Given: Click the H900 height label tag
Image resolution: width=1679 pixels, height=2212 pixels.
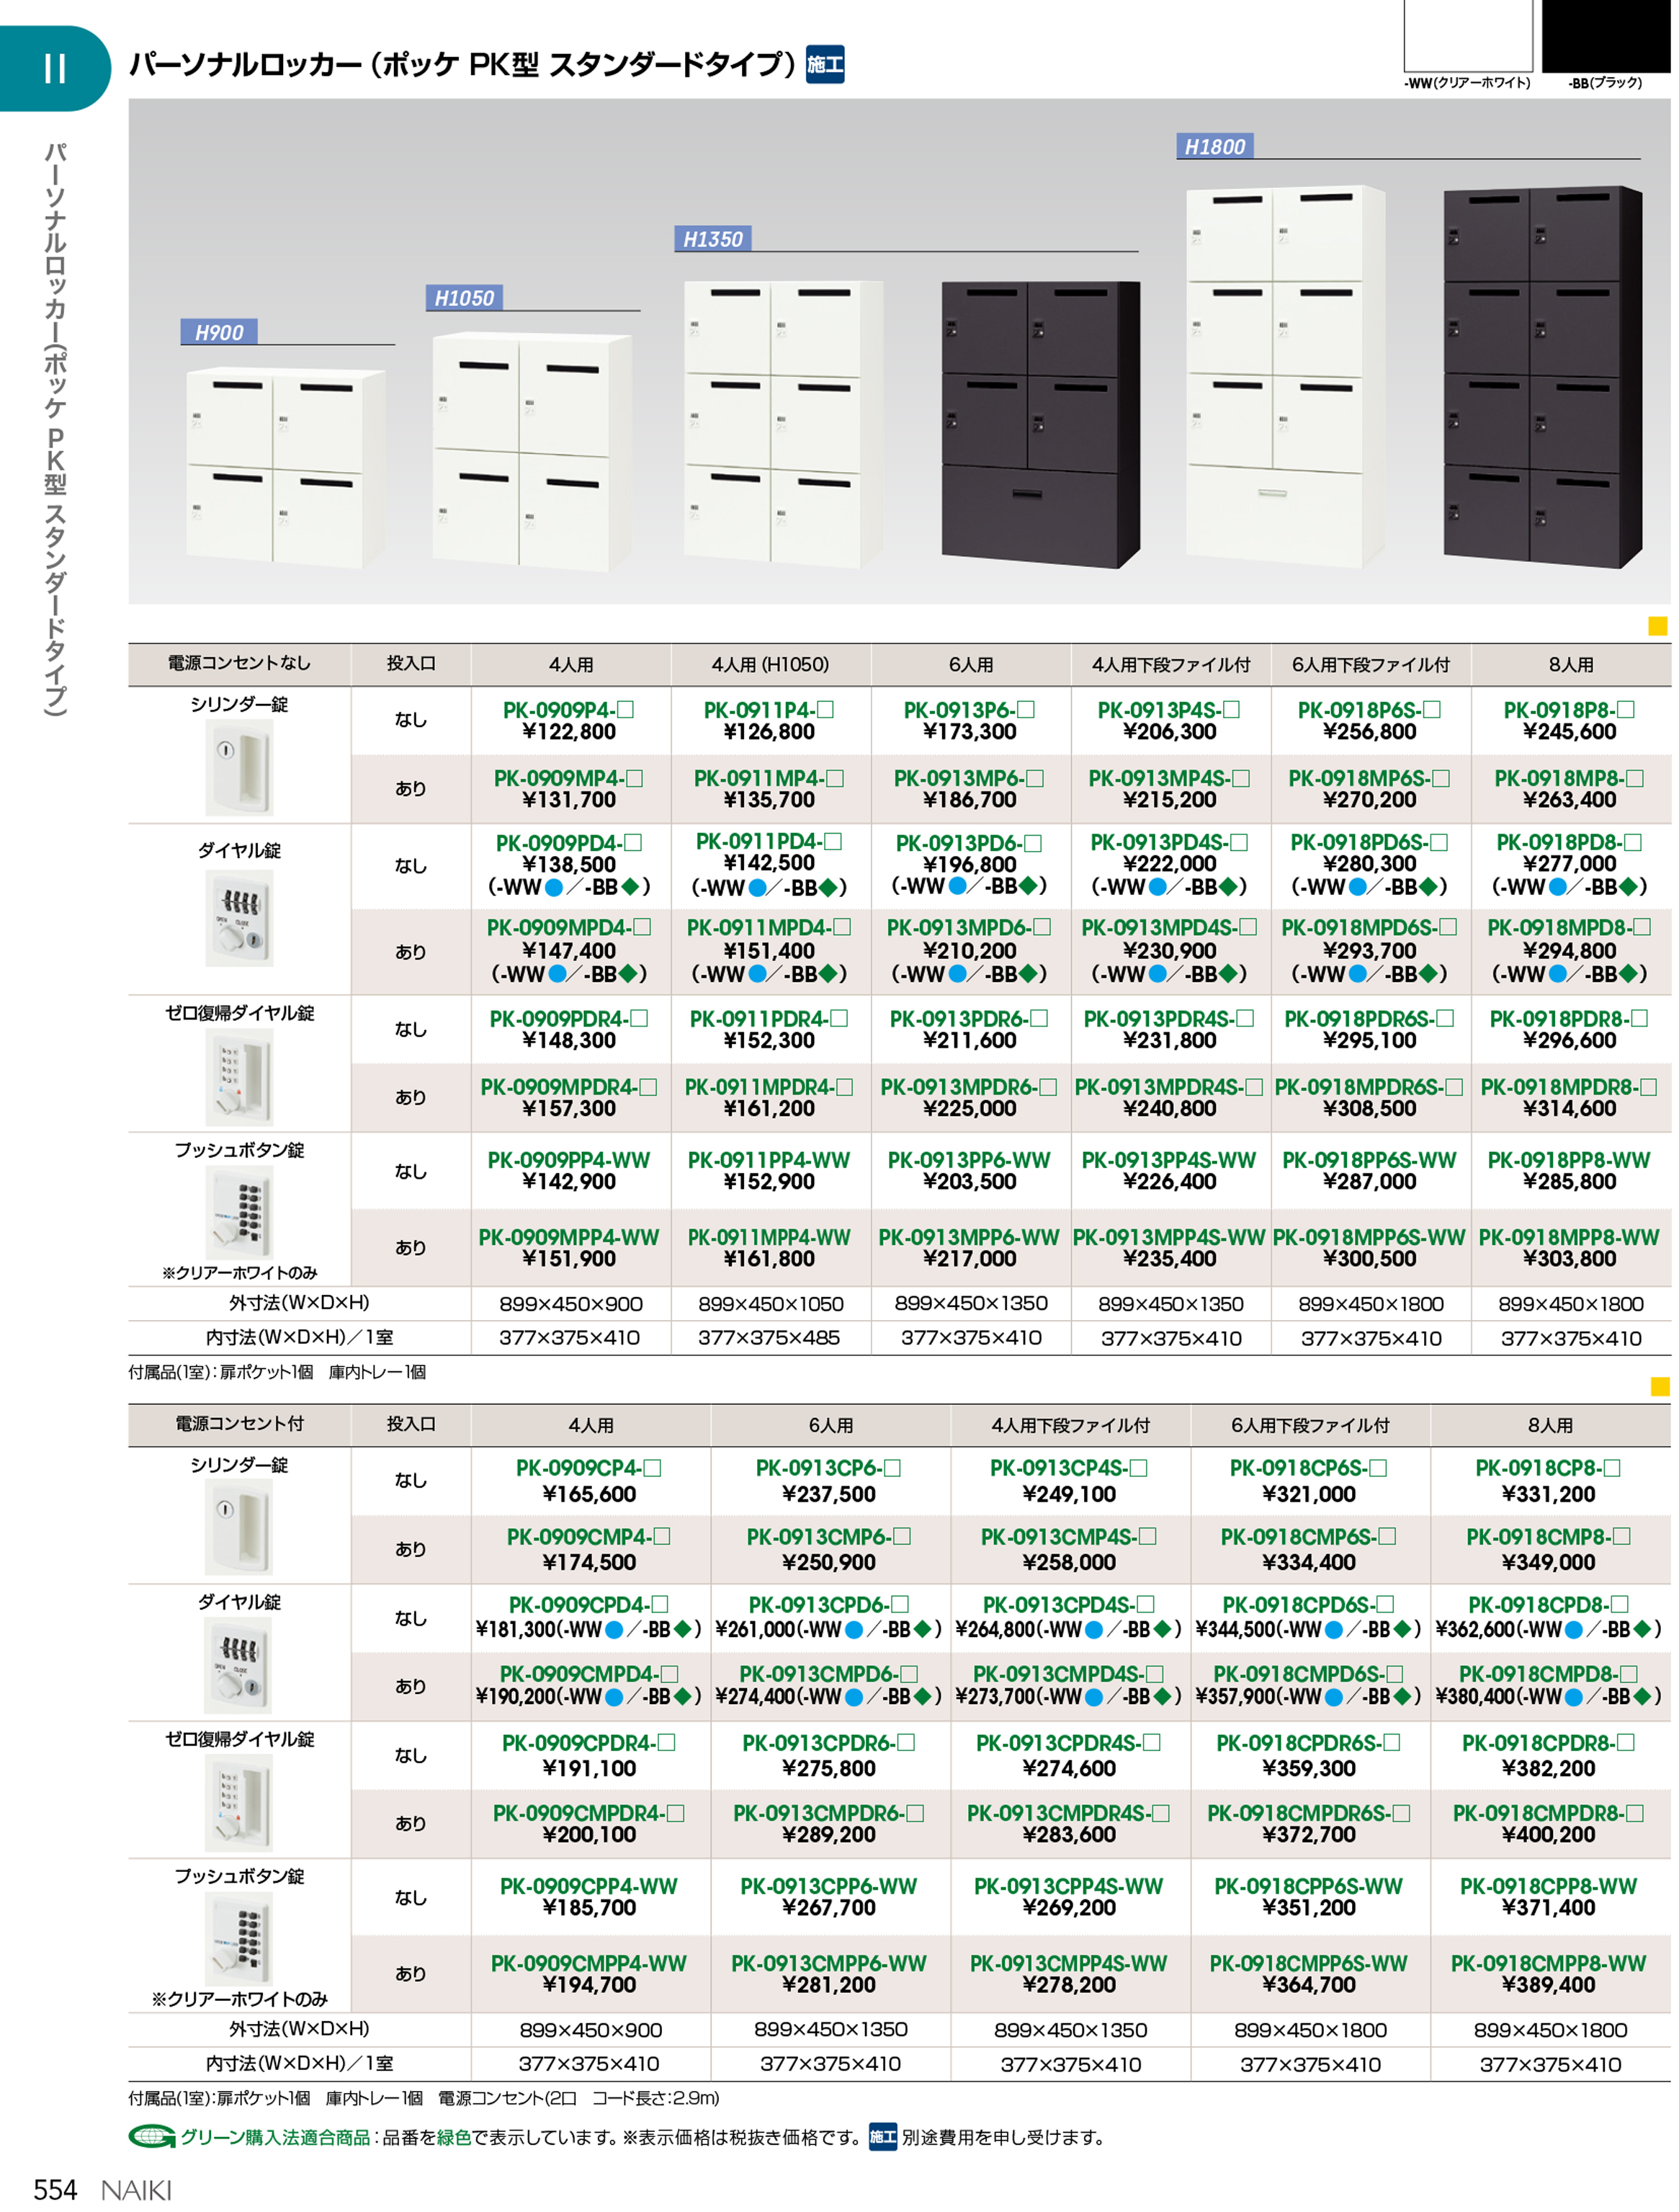Looking at the screenshot, I should pyautogui.click(x=219, y=332).
